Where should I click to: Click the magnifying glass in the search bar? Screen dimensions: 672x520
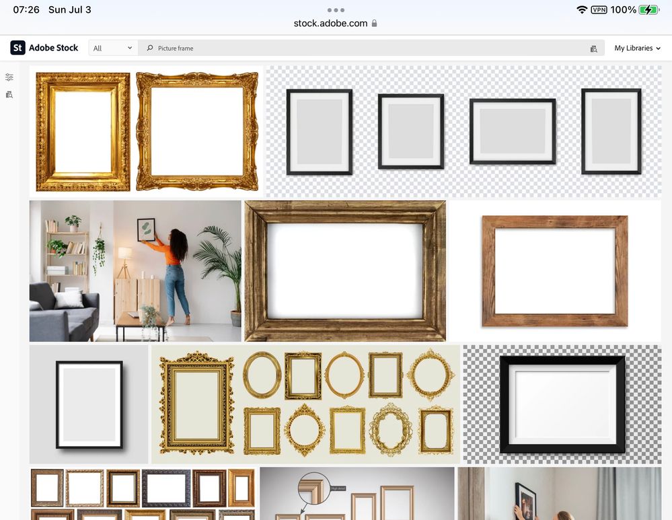coord(149,48)
